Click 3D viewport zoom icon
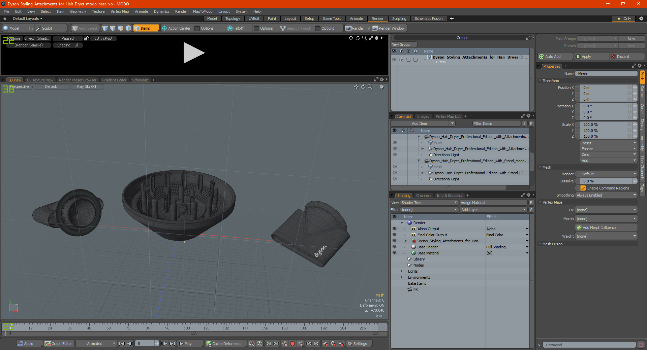 click(x=370, y=87)
